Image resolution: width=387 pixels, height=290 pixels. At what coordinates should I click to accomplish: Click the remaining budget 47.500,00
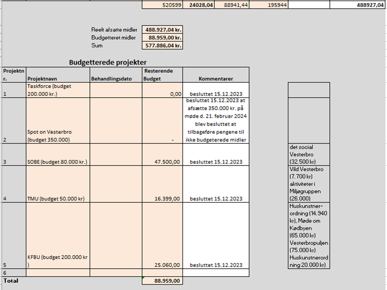pos(162,155)
